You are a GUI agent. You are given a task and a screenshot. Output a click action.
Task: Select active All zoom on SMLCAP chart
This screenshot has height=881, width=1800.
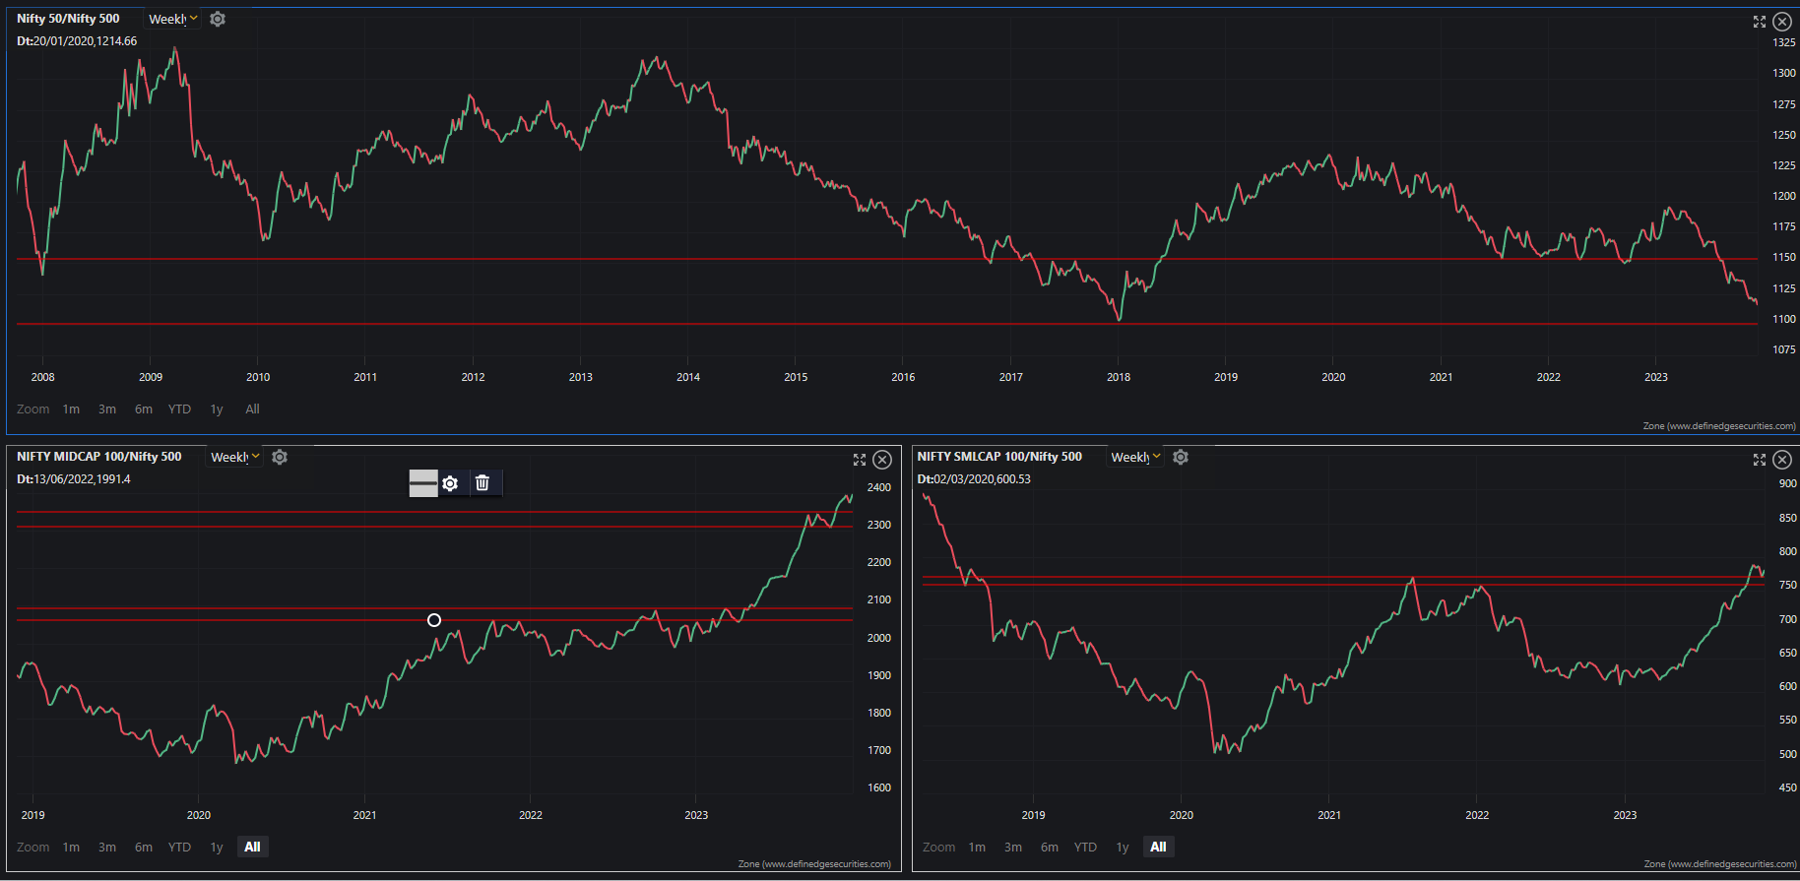(1159, 848)
